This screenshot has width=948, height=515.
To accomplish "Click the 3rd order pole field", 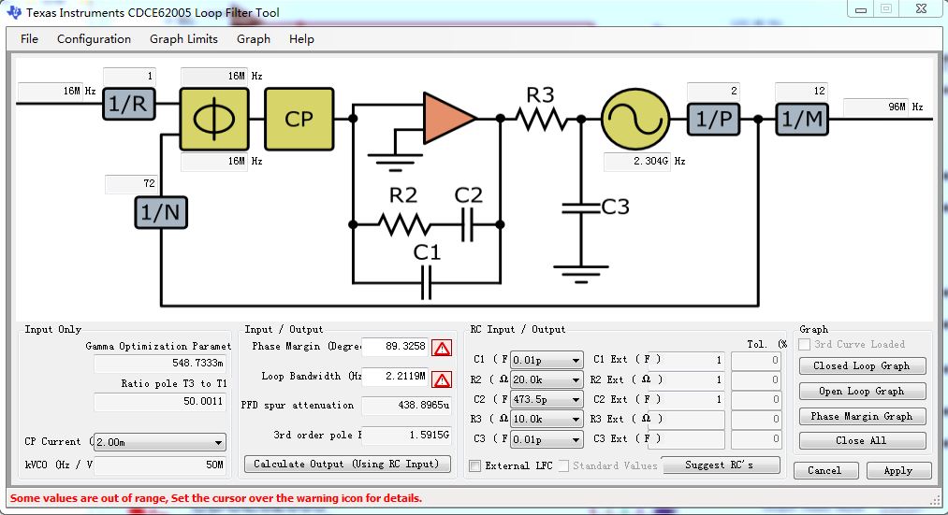I will (x=406, y=435).
